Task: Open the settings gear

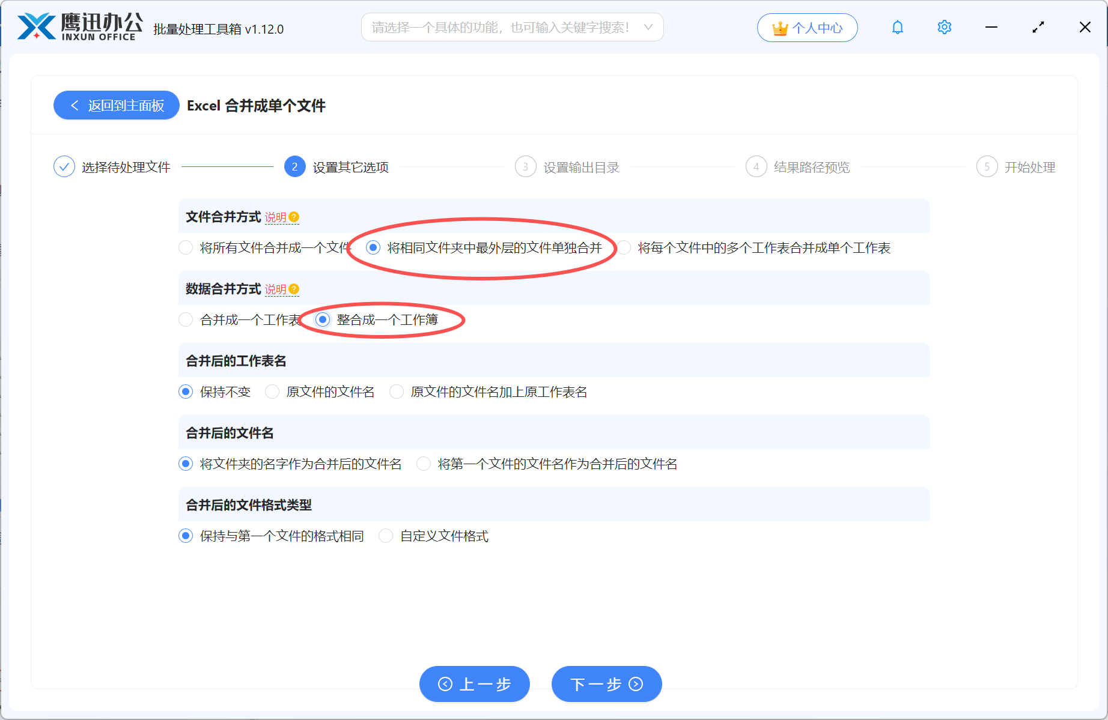Action: [944, 27]
